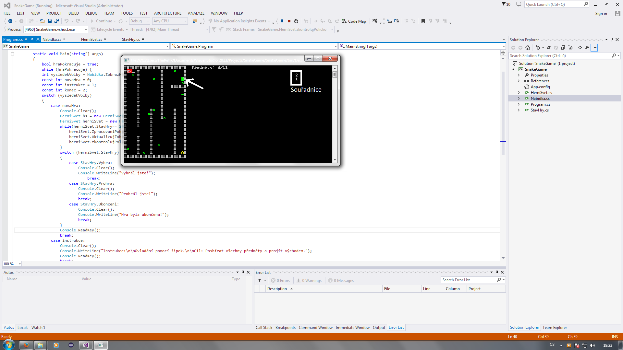623x350 pixels.
Task: Click Solution Explorer Home icon
Action: click(528, 48)
